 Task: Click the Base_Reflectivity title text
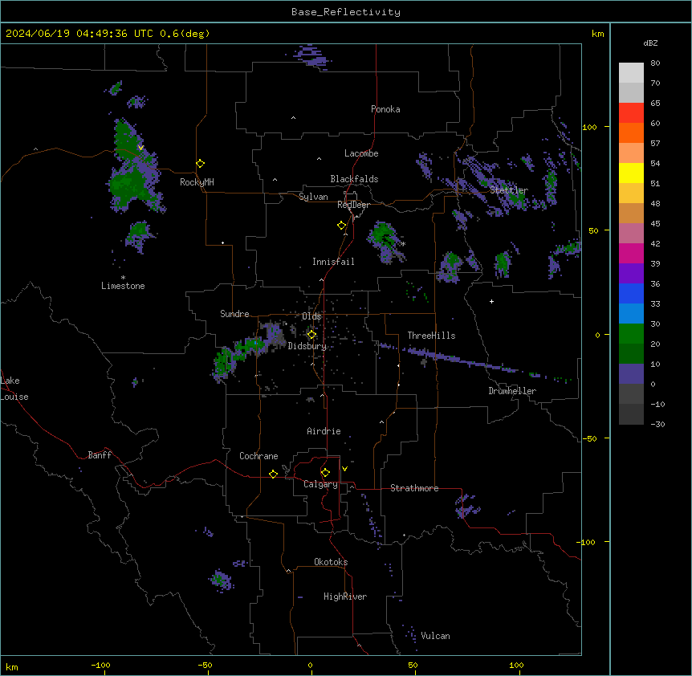coord(346,12)
